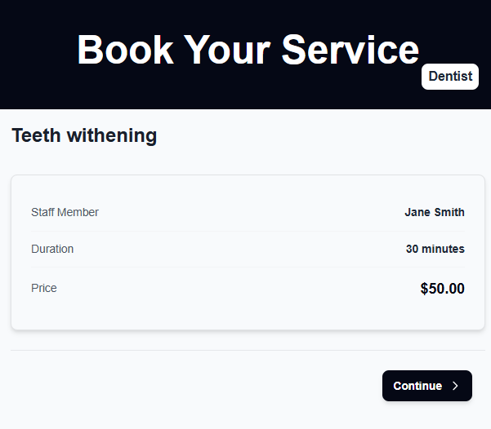Select the number "30" in duration
Viewport: 491px width, 429px height.
click(413, 249)
